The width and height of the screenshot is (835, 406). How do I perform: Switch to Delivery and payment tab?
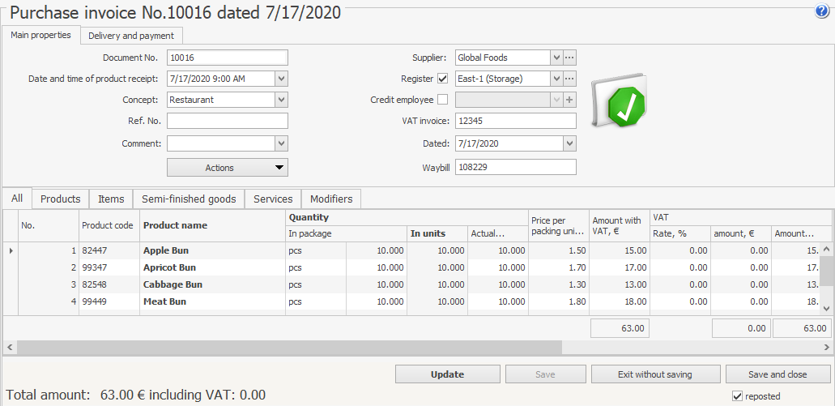(131, 36)
